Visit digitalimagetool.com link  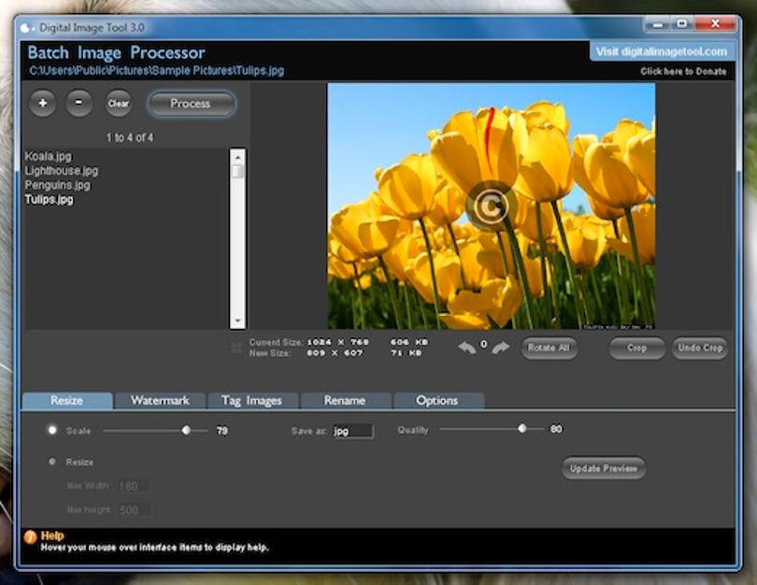click(x=661, y=51)
